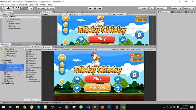Switch to the Asset Store tab

[87, 12]
